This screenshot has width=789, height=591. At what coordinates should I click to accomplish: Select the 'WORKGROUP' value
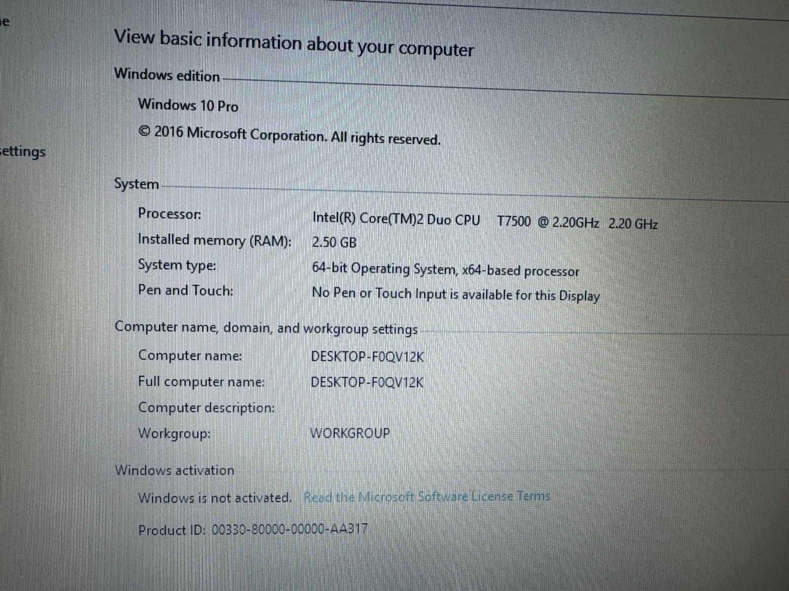point(350,433)
